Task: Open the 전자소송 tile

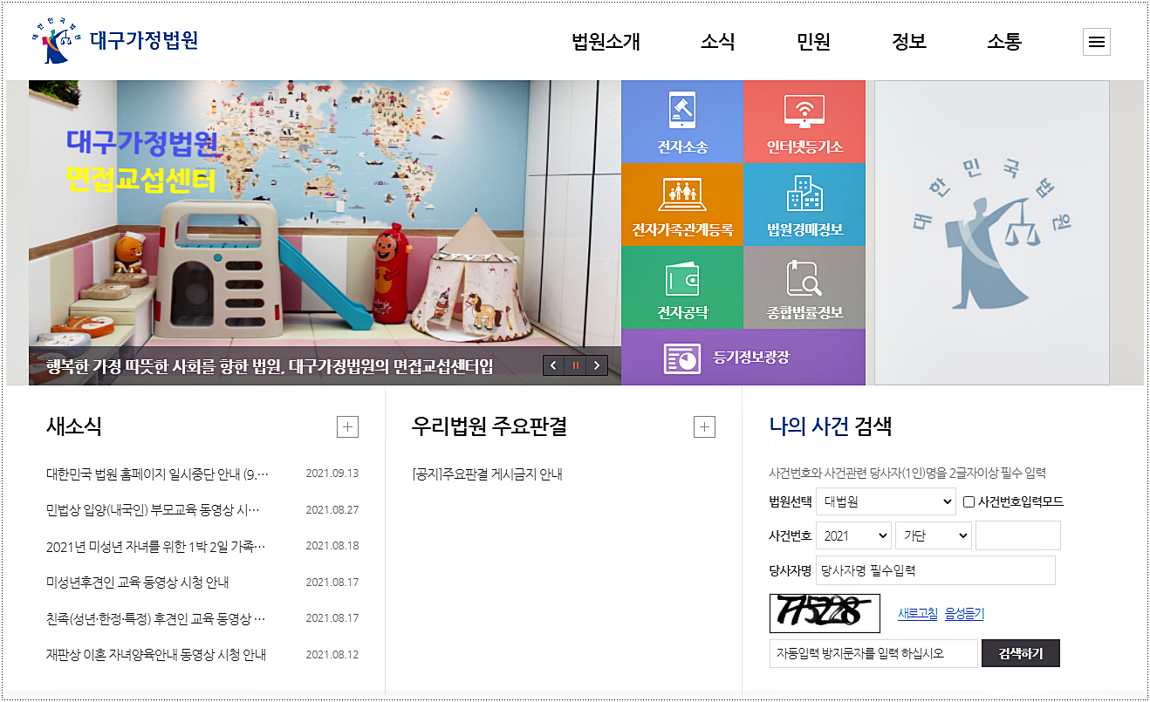Action: click(682, 122)
